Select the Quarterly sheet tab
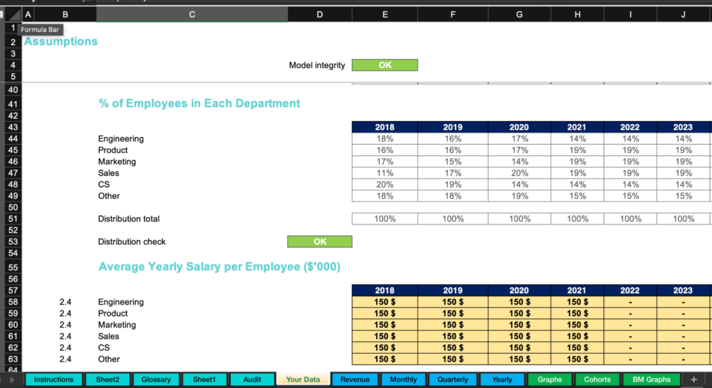 [453, 380]
